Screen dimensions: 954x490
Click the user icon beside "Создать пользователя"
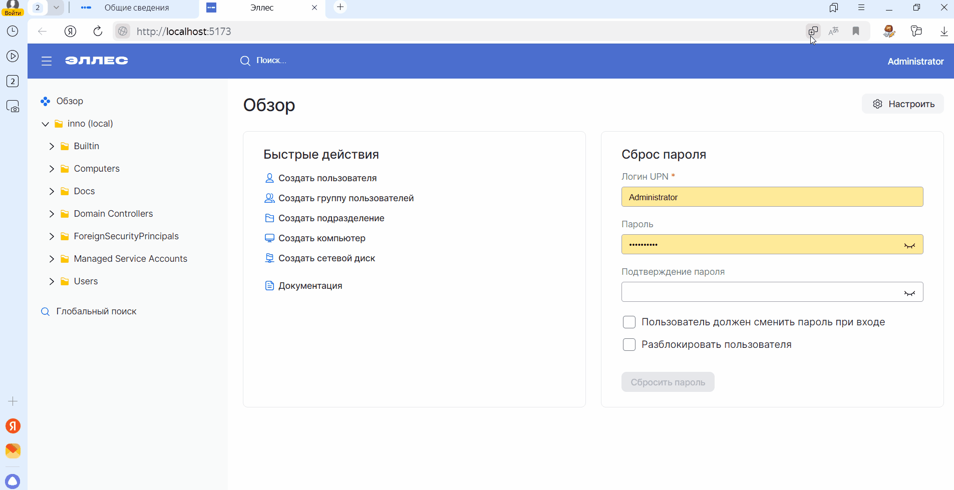[x=270, y=178]
